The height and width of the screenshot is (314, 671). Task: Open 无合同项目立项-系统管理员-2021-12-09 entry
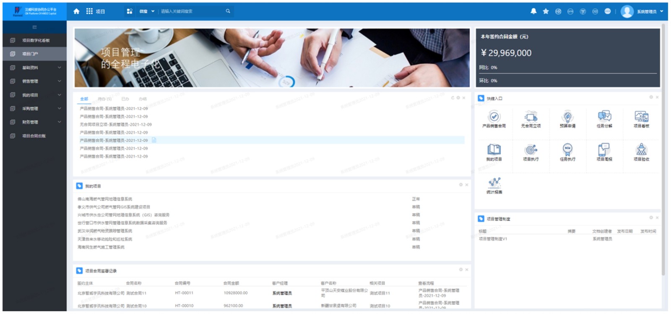[x=116, y=125]
